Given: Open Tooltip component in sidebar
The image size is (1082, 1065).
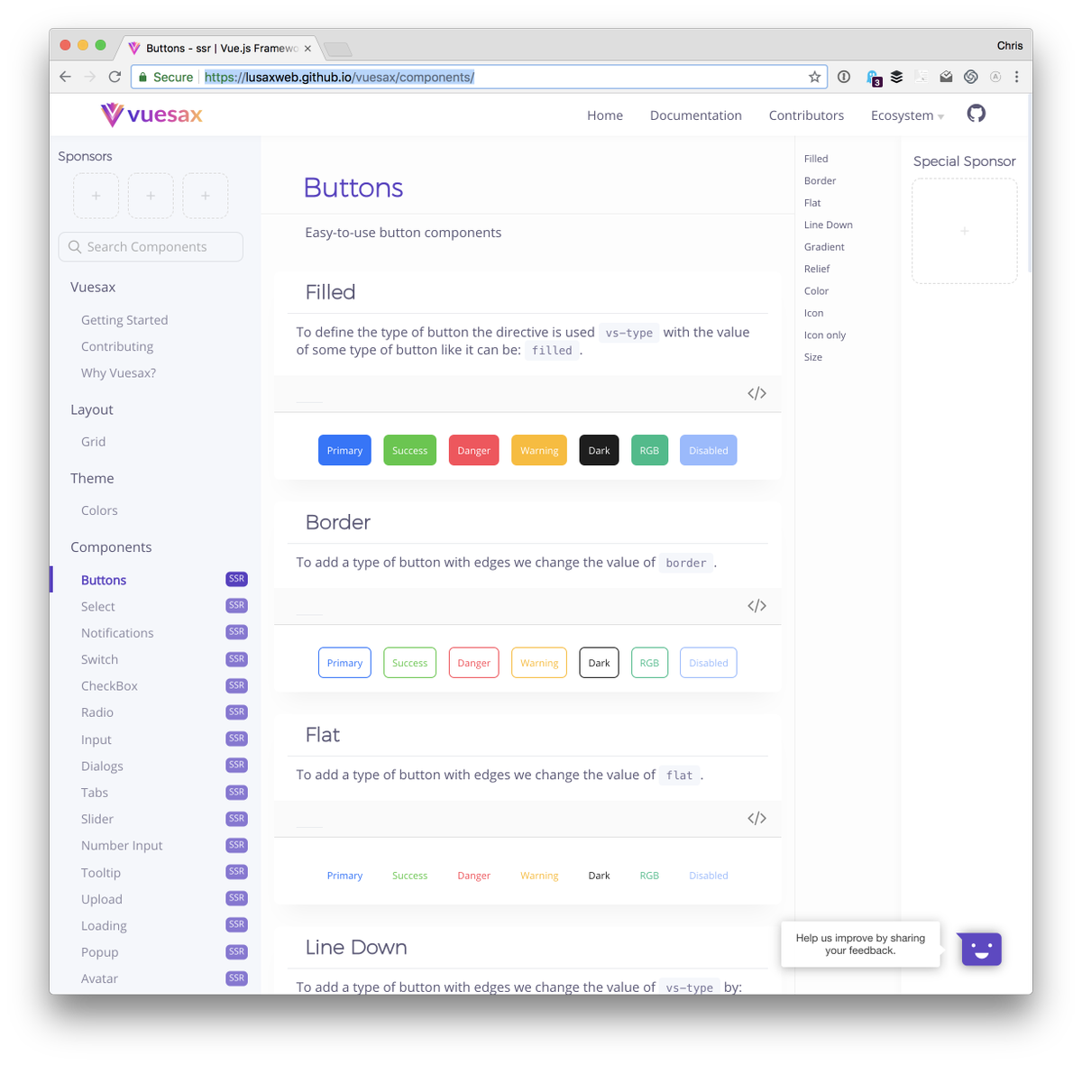Looking at the screenshot, I should [x=101, y=873].
